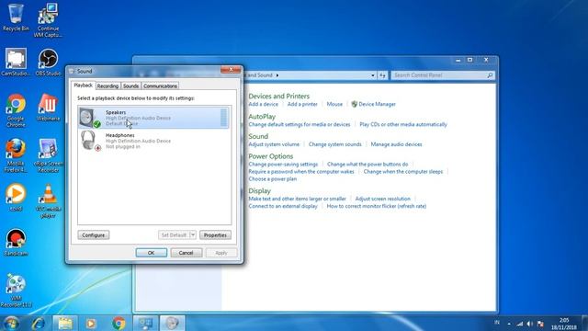Click Adjust screen resolution link
588x331 pixels.
(383, 199)
